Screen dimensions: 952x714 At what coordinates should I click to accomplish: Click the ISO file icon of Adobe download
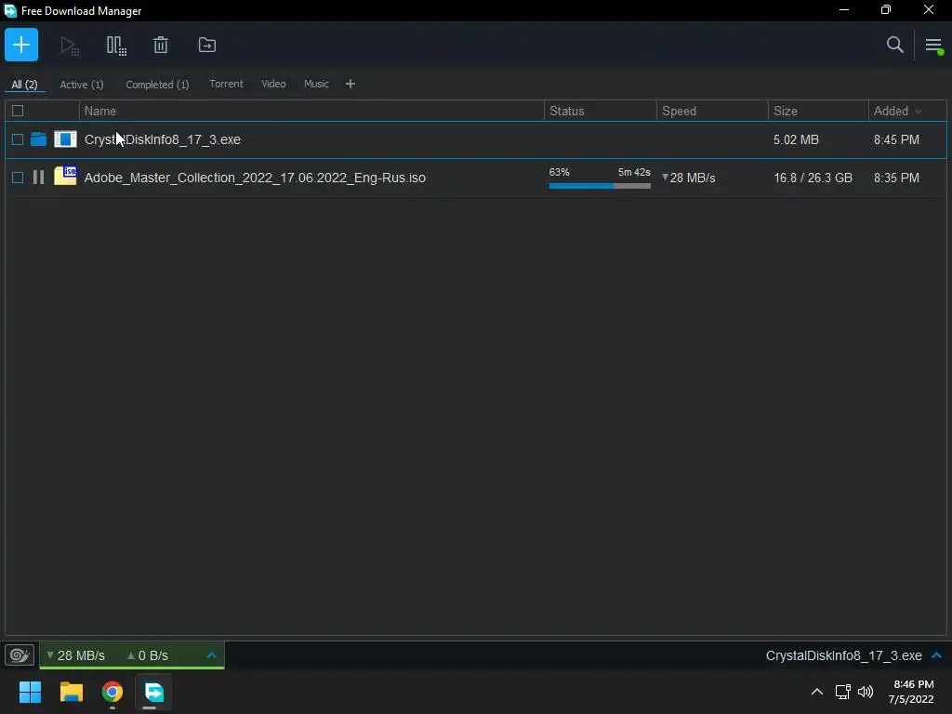coord(66,176)
